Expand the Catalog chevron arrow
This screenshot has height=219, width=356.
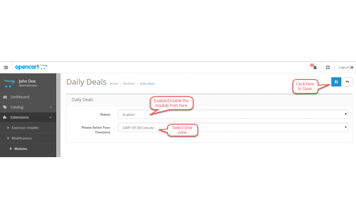(x=51, y=107)
